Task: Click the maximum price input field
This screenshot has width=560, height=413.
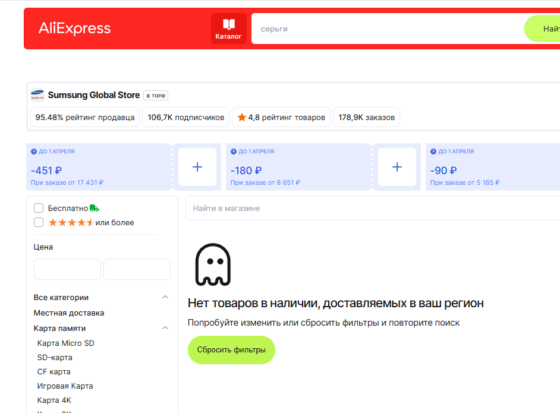Action: (137, 269)
